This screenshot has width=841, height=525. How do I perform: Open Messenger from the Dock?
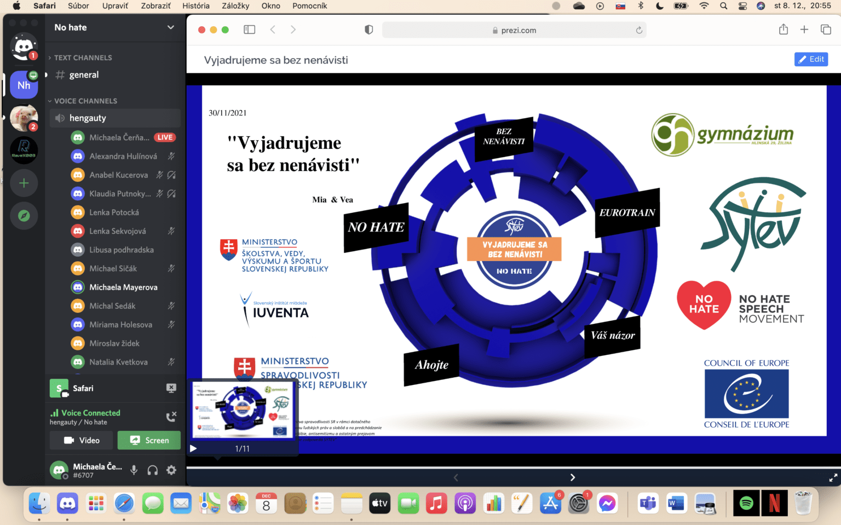[x=607, y=503]
